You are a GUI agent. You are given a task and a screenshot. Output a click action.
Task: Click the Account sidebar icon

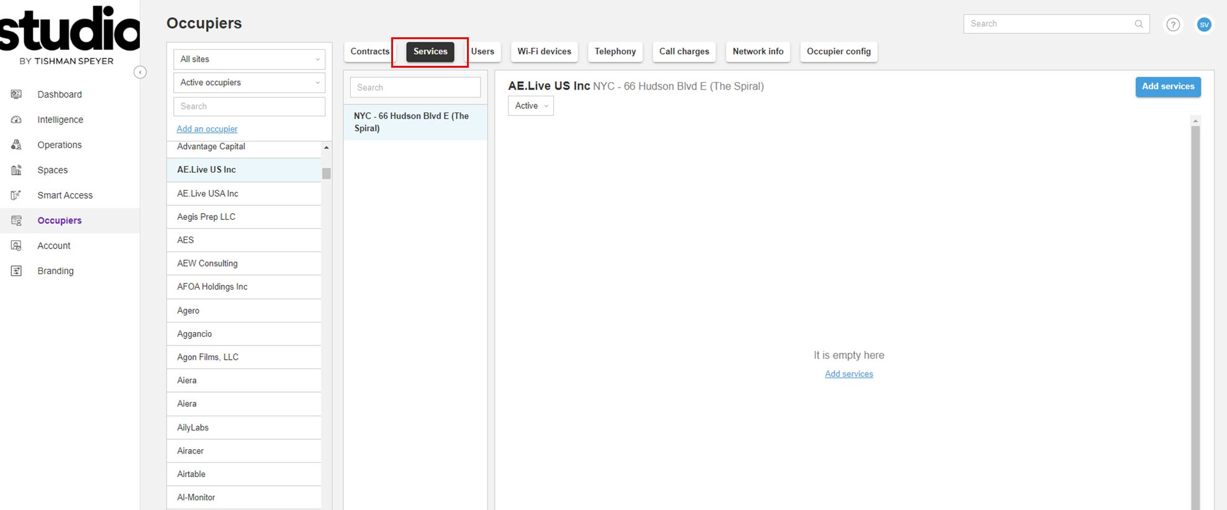pos(17,245)
